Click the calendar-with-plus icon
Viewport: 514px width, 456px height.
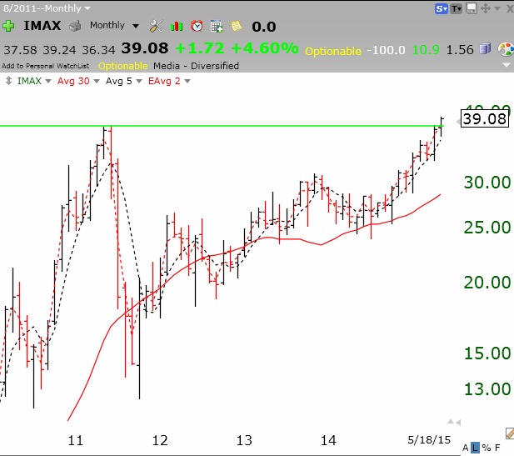pyautogui.click(x=217, y=27)
